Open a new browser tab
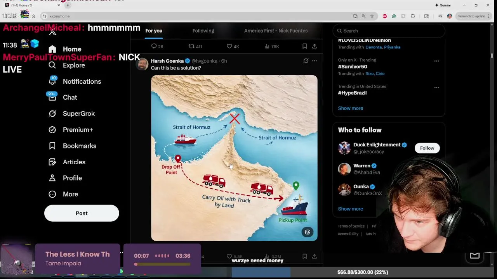497x279 pixels. (68, 5)
